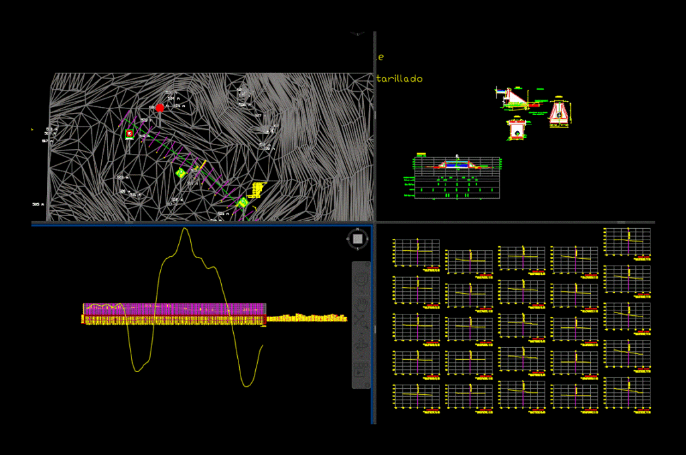Open navigation bar customize menu at bottom
The image size is (686, 455).
[x=367, y=385]
